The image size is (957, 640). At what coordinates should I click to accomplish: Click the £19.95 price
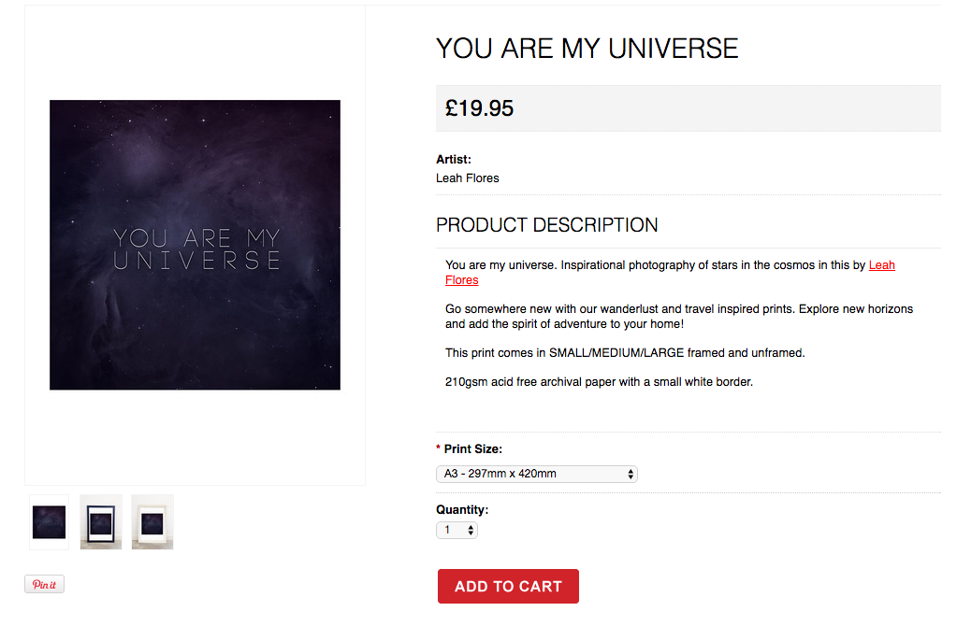pyautogui.click(x=480, y=108)
